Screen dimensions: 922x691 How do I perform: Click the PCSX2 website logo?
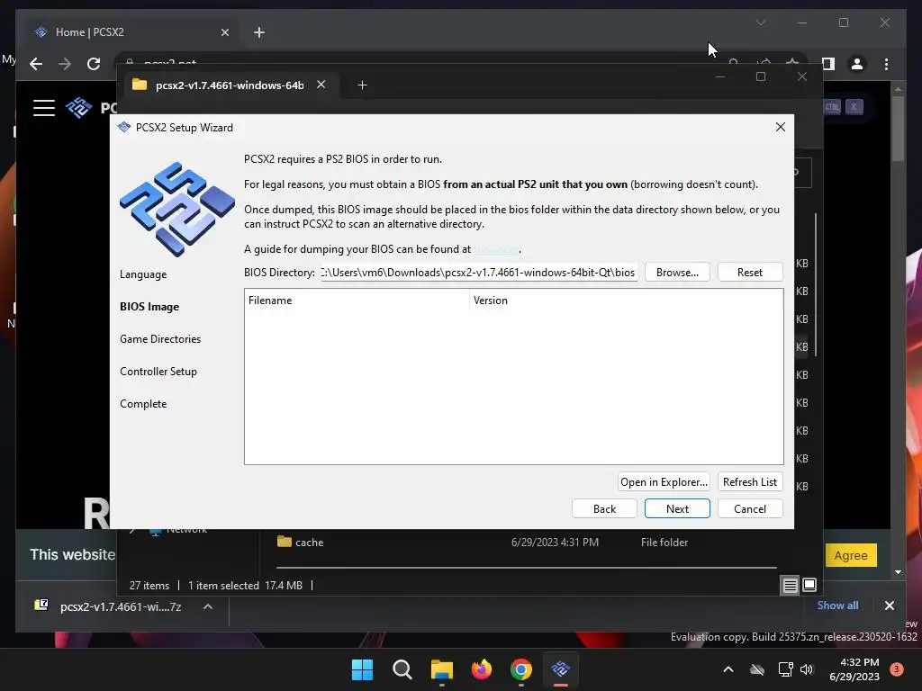click(x=79, y=108)
